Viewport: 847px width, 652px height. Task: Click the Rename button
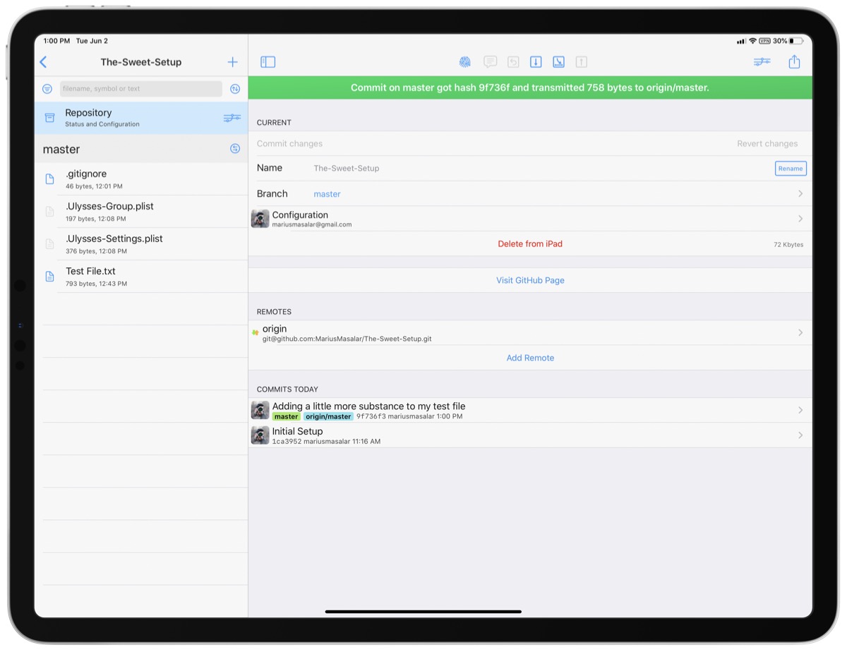(791, 169)
